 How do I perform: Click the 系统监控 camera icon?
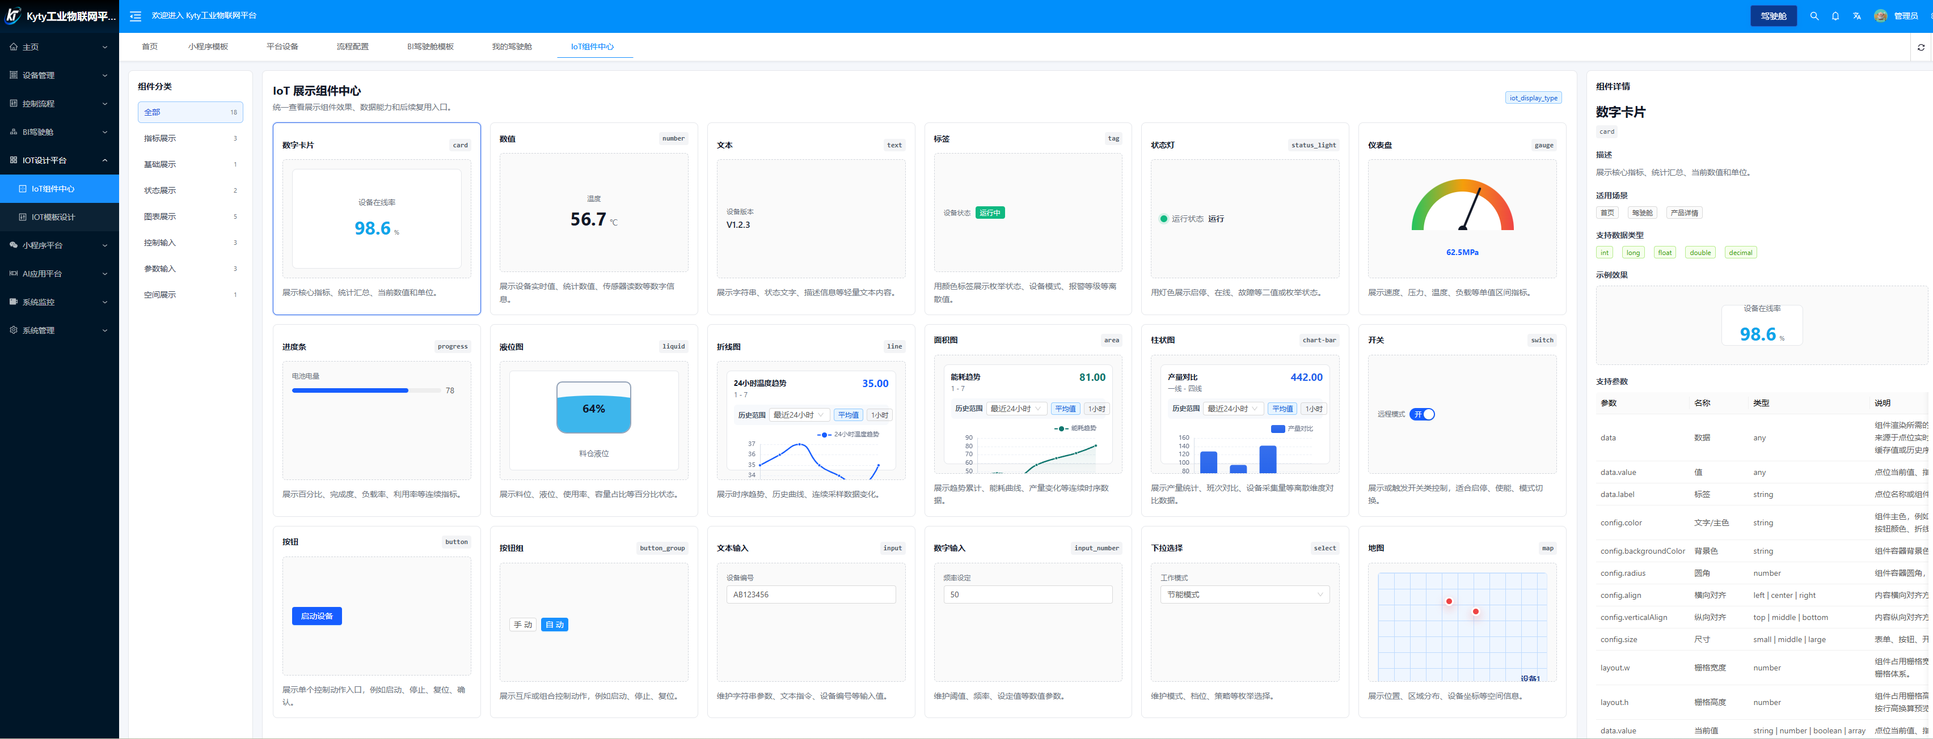tap(14, 302)
